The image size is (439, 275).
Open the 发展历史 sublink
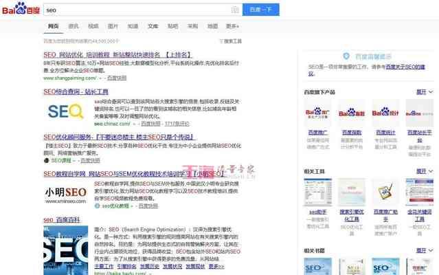pos(150,266)
